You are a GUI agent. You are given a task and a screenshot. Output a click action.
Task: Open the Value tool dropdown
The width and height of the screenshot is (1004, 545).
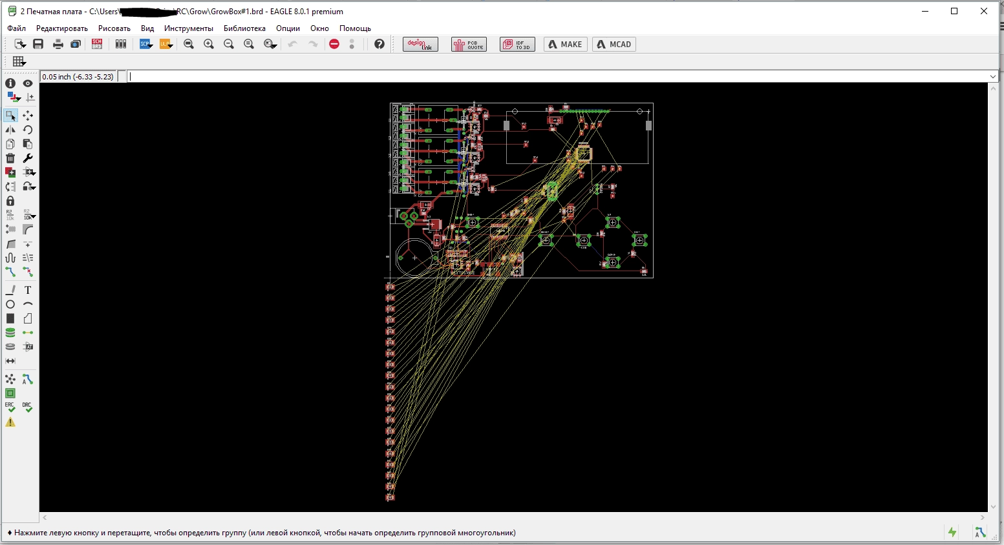tap(29, 215)
